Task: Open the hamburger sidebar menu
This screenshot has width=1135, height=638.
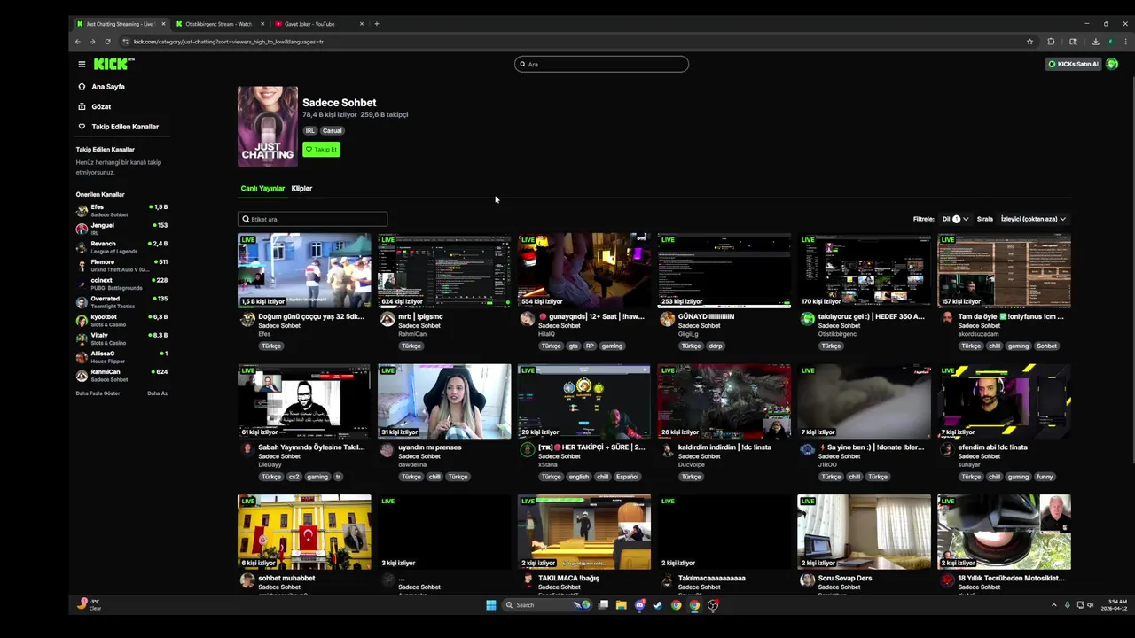Action: coord(82,64)
